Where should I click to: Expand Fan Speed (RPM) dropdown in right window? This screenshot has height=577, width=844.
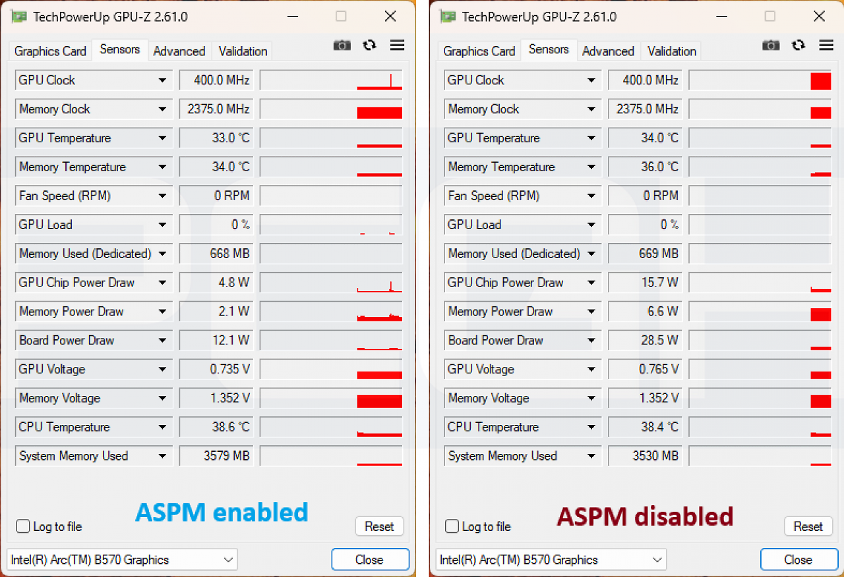pos(591,196)
